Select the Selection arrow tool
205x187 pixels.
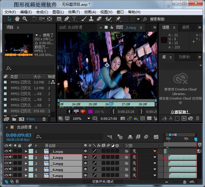click(10, 19)
